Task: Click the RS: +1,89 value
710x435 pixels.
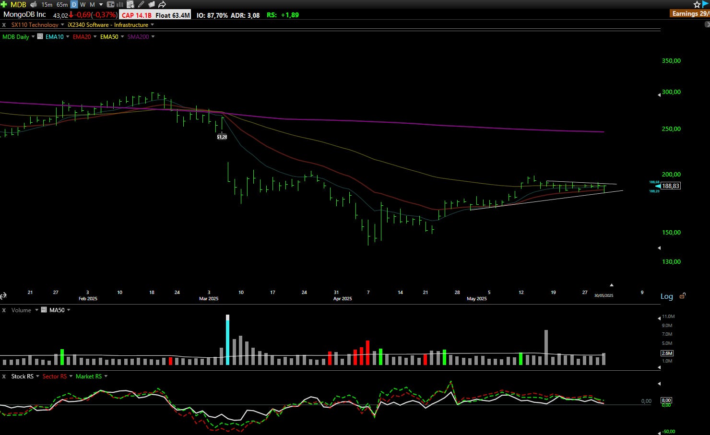Action: [x=283, y=15]
